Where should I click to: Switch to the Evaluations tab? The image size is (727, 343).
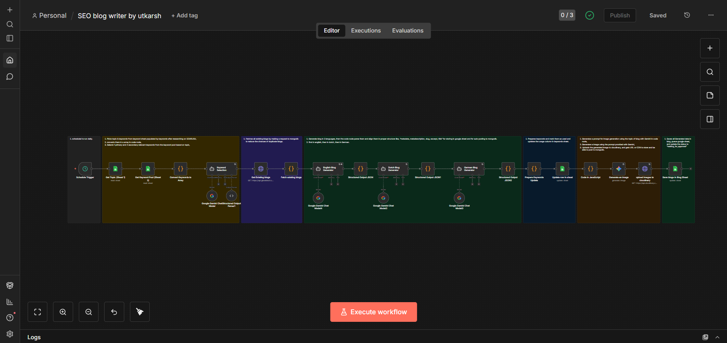pyautogui.click(x=408, y=30)
